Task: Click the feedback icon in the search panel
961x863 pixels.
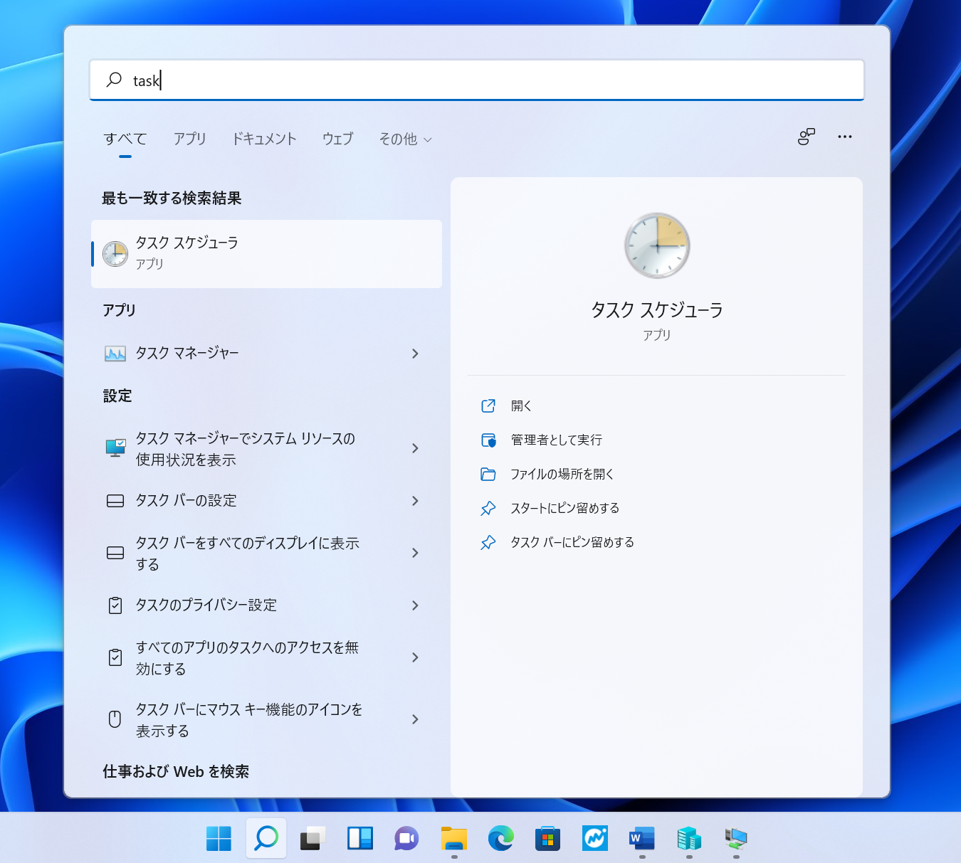Action: 806,137
